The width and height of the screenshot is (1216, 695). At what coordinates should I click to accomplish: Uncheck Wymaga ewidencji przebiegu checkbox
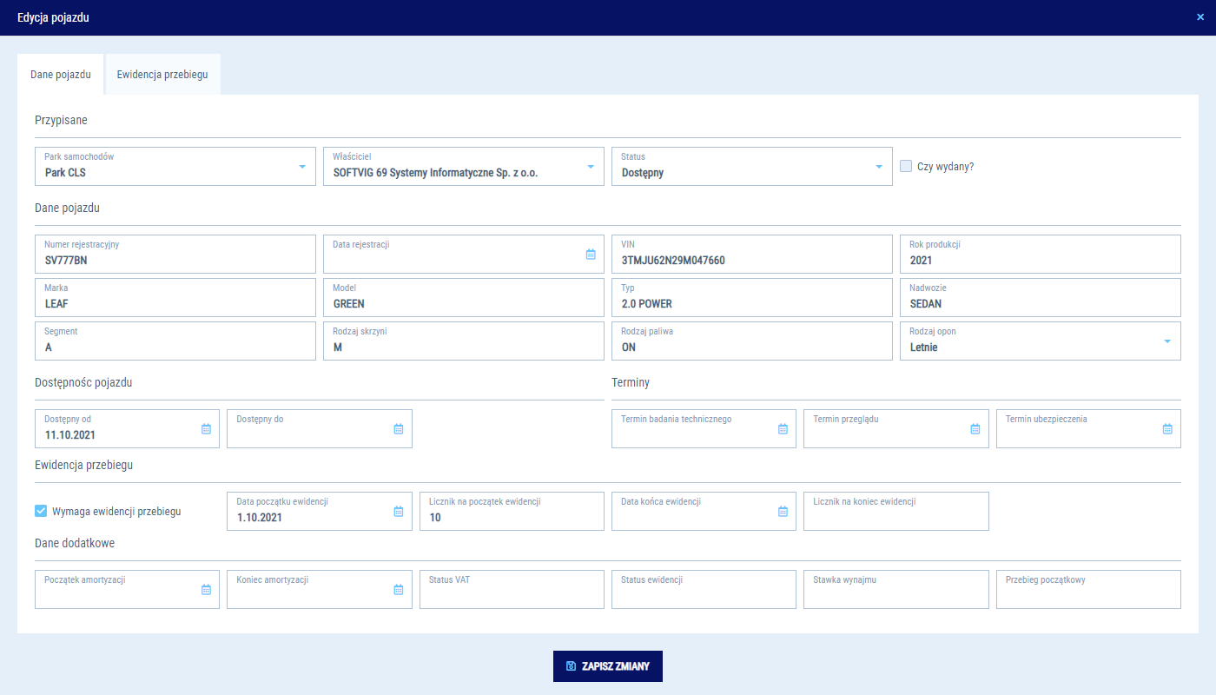41,511
